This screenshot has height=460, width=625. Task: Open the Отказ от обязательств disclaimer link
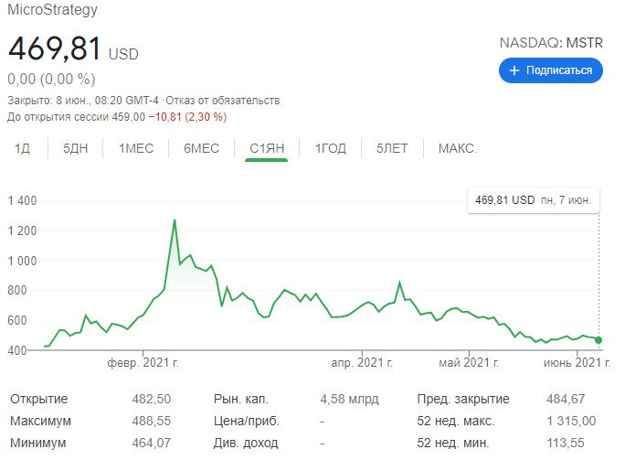[222, 100]
